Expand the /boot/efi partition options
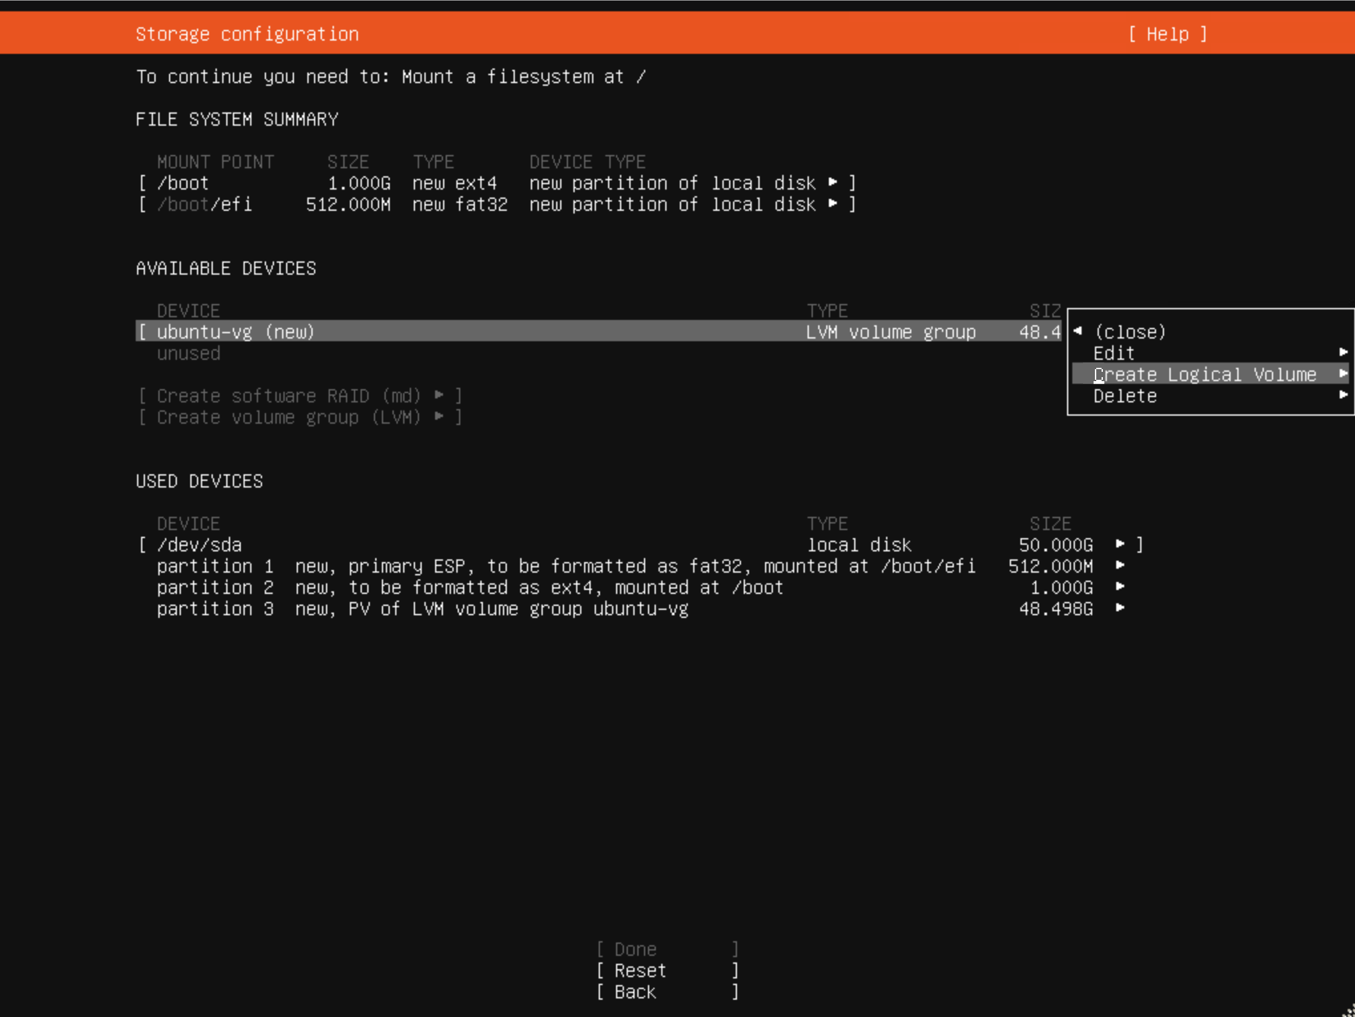 point(834,204)
